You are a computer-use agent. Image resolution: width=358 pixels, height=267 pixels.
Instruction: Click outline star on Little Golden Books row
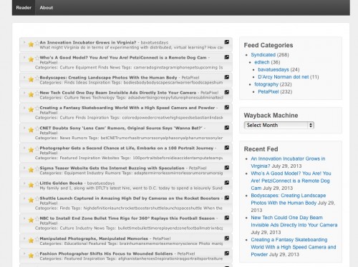click(37, 183)
